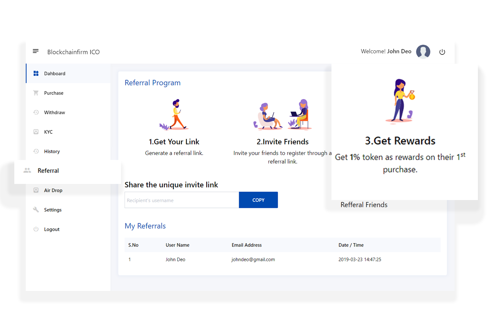
Task: Click the Settings wrench icon
Action: coord(36,210)
